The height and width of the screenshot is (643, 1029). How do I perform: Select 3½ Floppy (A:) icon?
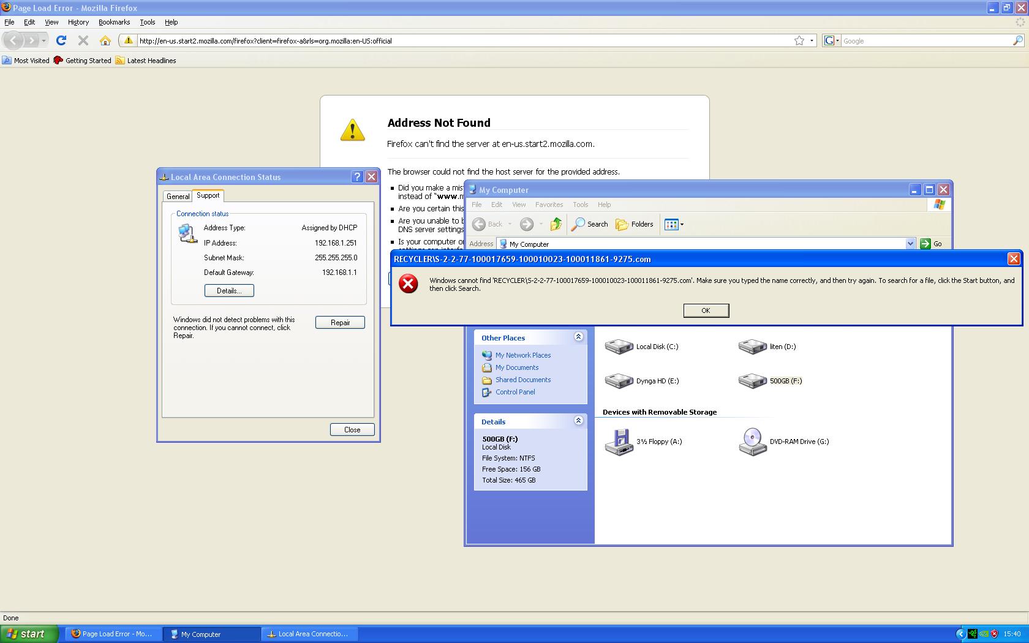(619, 442)
